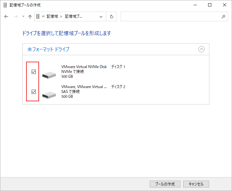Uncheck the ディスク 2 SAS drive checkbox
Image resolution: width=232 pixels, height=191 pixels.
point(34,92)
